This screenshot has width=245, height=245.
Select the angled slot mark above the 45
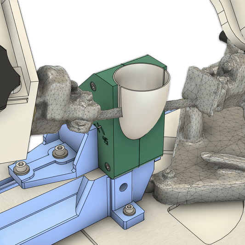[101, 128]
